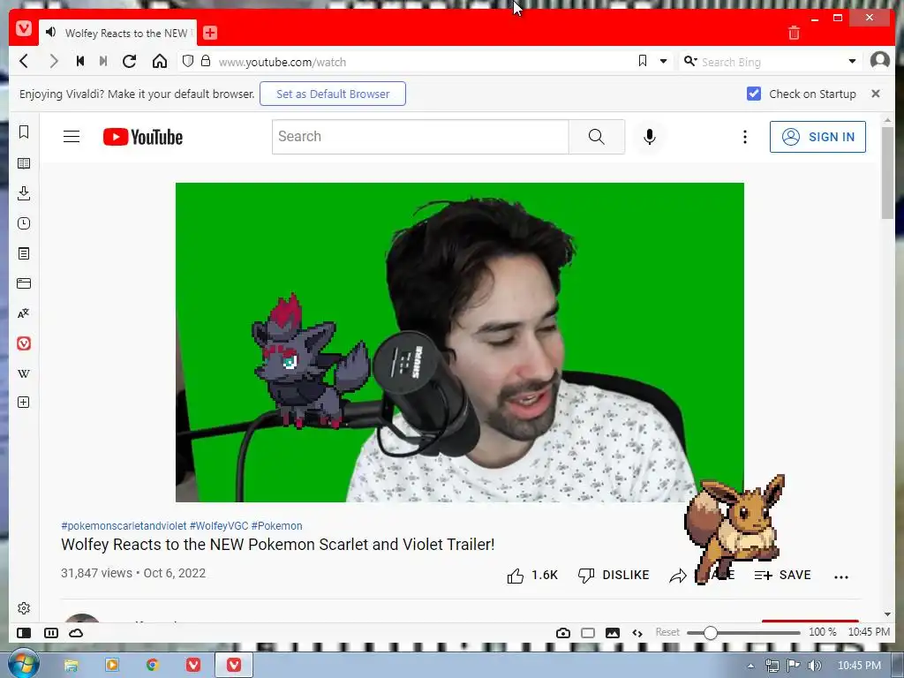View site info via padlock icon
The width and height of the screenshot is (904, 678).
tap(205, 61)
